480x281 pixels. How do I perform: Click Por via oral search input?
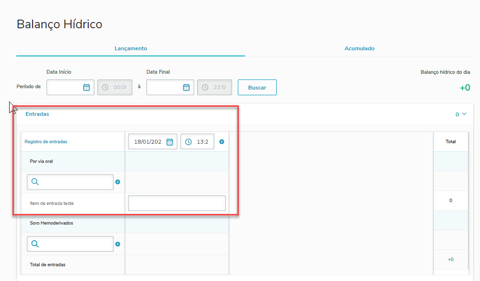(x=70, y=182)
